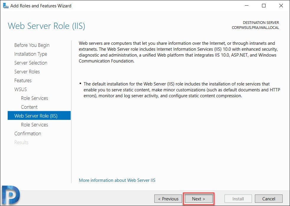Open Role Services under WSUS
Screen dimensions: 290x206
[35, 98]
